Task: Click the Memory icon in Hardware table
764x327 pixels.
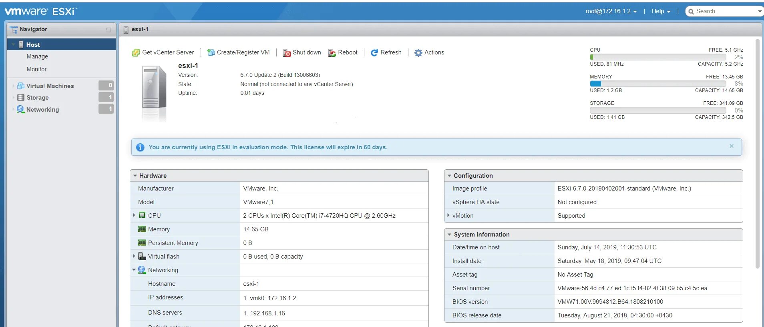Action: 142,229
